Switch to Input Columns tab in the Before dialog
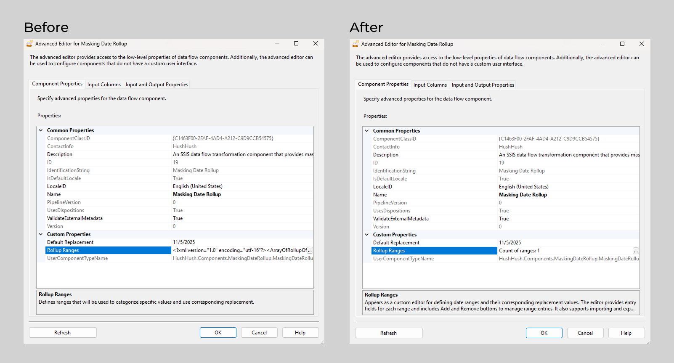Viewport: 674px width, 363px height. click(104, 85)
